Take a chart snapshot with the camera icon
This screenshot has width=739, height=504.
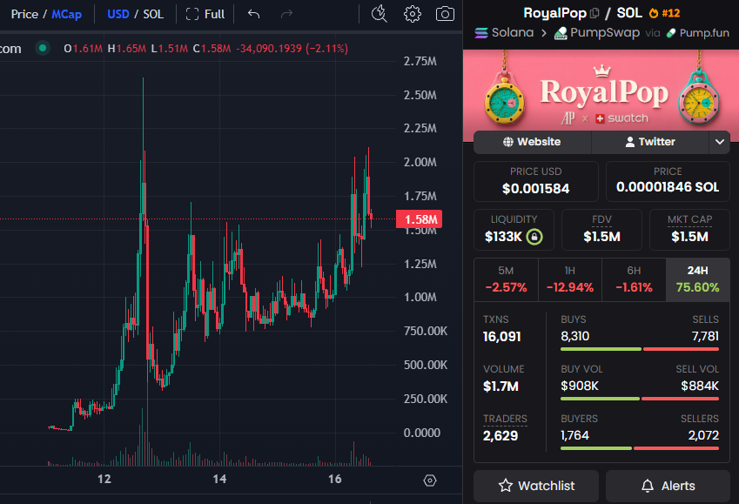[445, 14]
